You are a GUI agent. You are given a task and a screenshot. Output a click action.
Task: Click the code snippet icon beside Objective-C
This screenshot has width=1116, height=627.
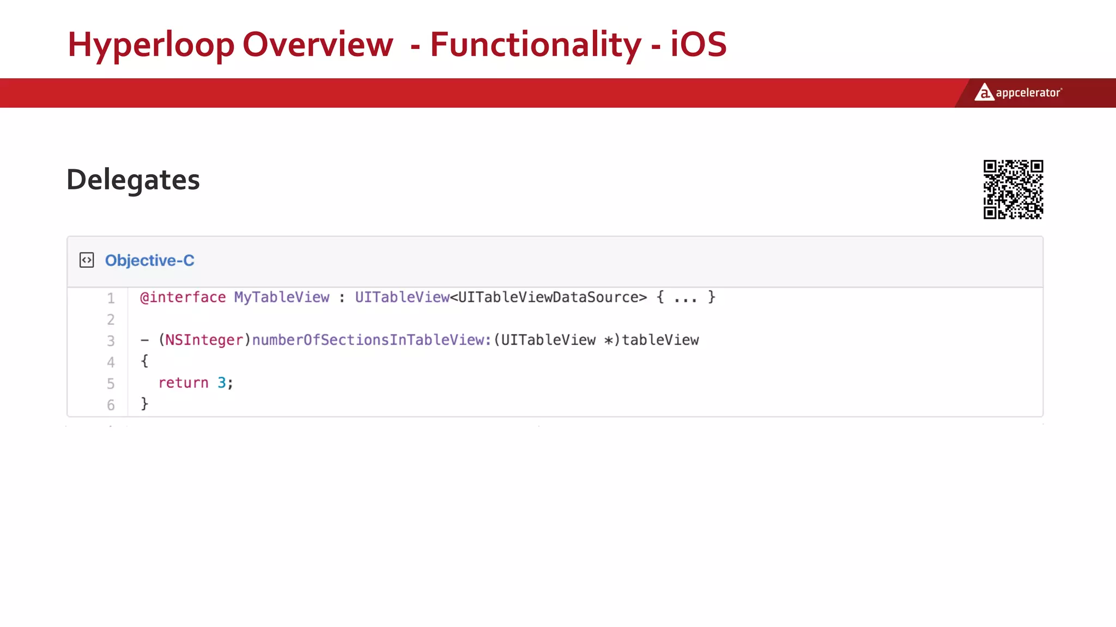[x=87, y=260]
